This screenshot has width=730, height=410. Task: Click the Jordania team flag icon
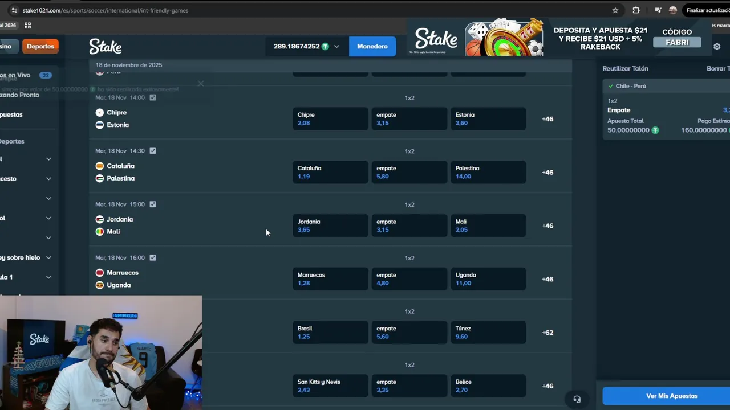[x=100, y=219]
